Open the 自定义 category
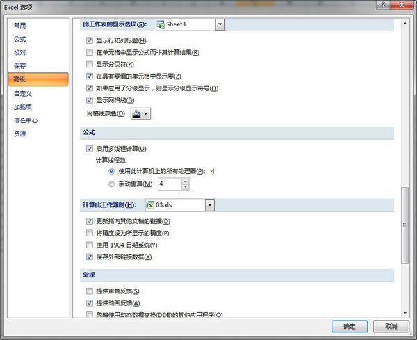This screenshot has height=340, width=417. 23,94
